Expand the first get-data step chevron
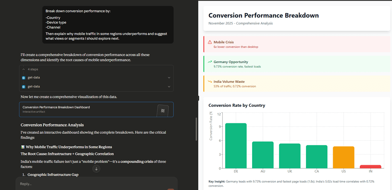Viewport: 392px width, 190px height. point(169,78)
